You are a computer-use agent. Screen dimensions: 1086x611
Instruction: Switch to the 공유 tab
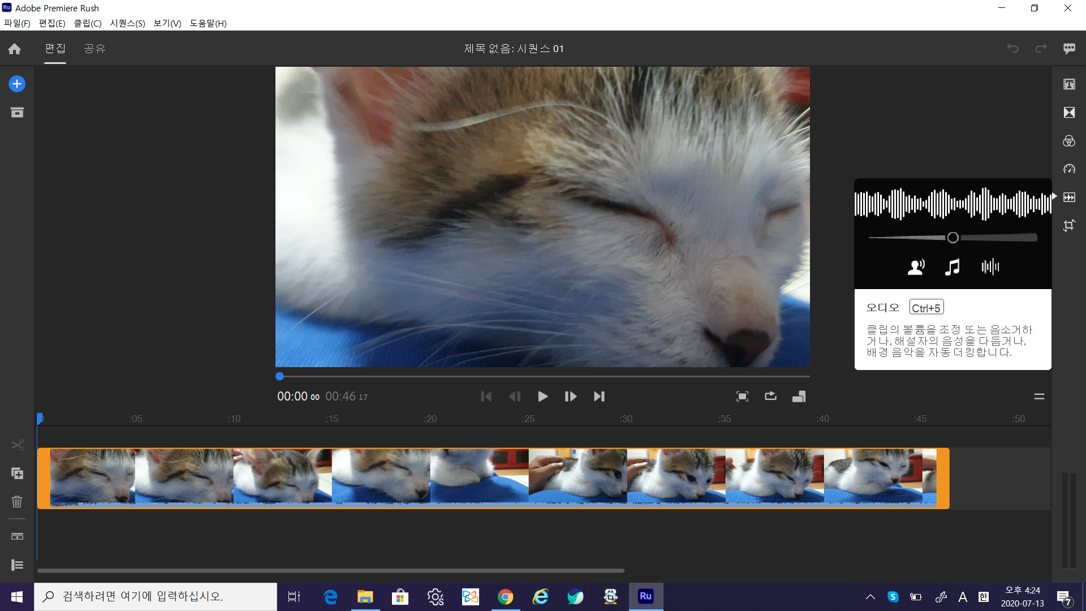(x=94, y=49)
